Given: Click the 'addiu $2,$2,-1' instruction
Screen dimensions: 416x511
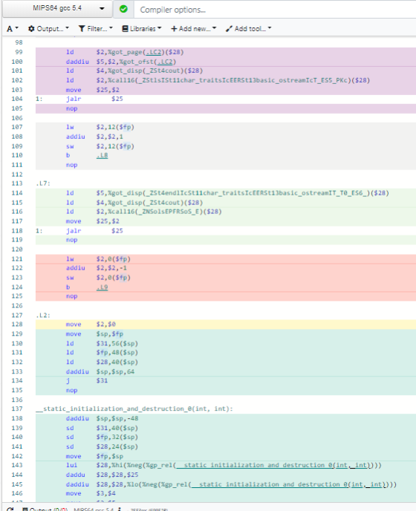Looking at the screenshot, I should click(97, 268).
